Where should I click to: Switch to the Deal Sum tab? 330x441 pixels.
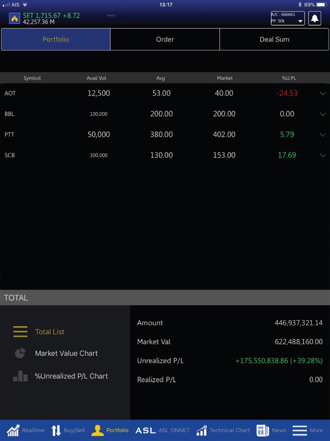tap(274, 40)
